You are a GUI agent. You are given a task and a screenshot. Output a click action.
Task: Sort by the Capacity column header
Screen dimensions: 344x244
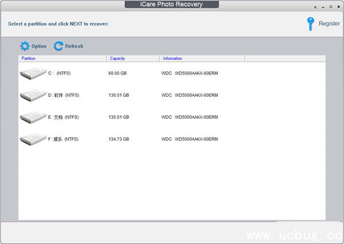(x=132, y=58)
